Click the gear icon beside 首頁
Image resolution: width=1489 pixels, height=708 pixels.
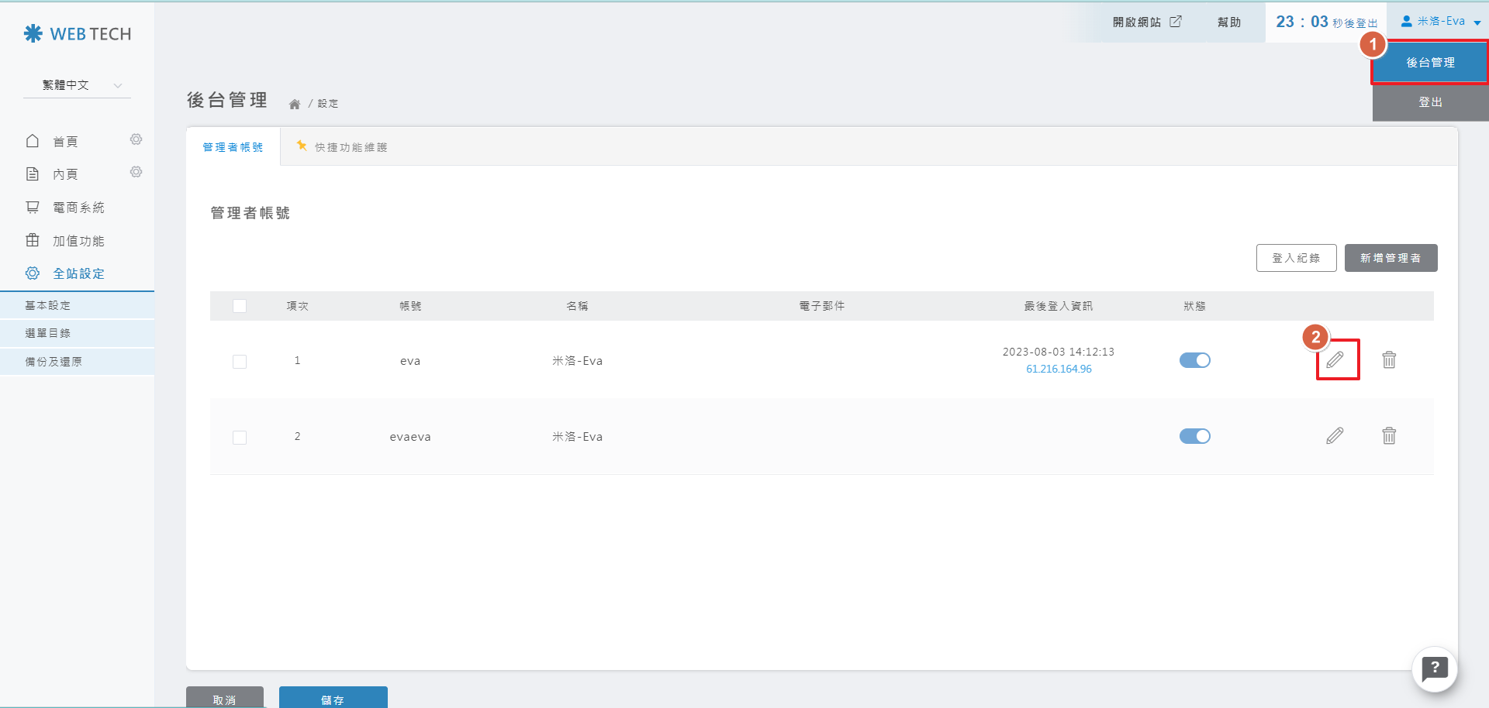(136, 139)
